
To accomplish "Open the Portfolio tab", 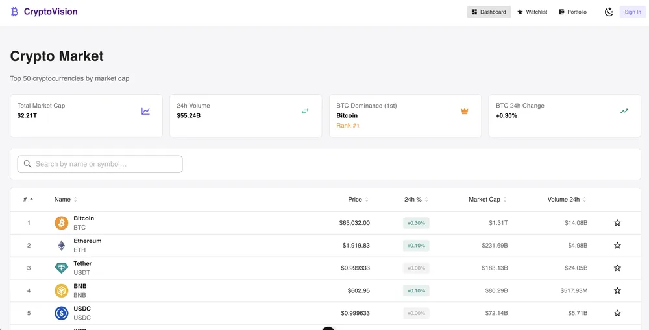I will (x=573, y=12).
